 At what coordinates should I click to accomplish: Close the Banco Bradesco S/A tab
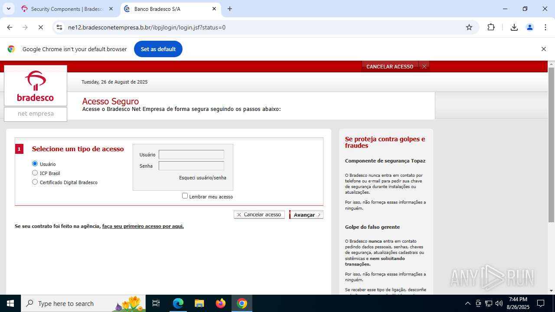[214, 9]
